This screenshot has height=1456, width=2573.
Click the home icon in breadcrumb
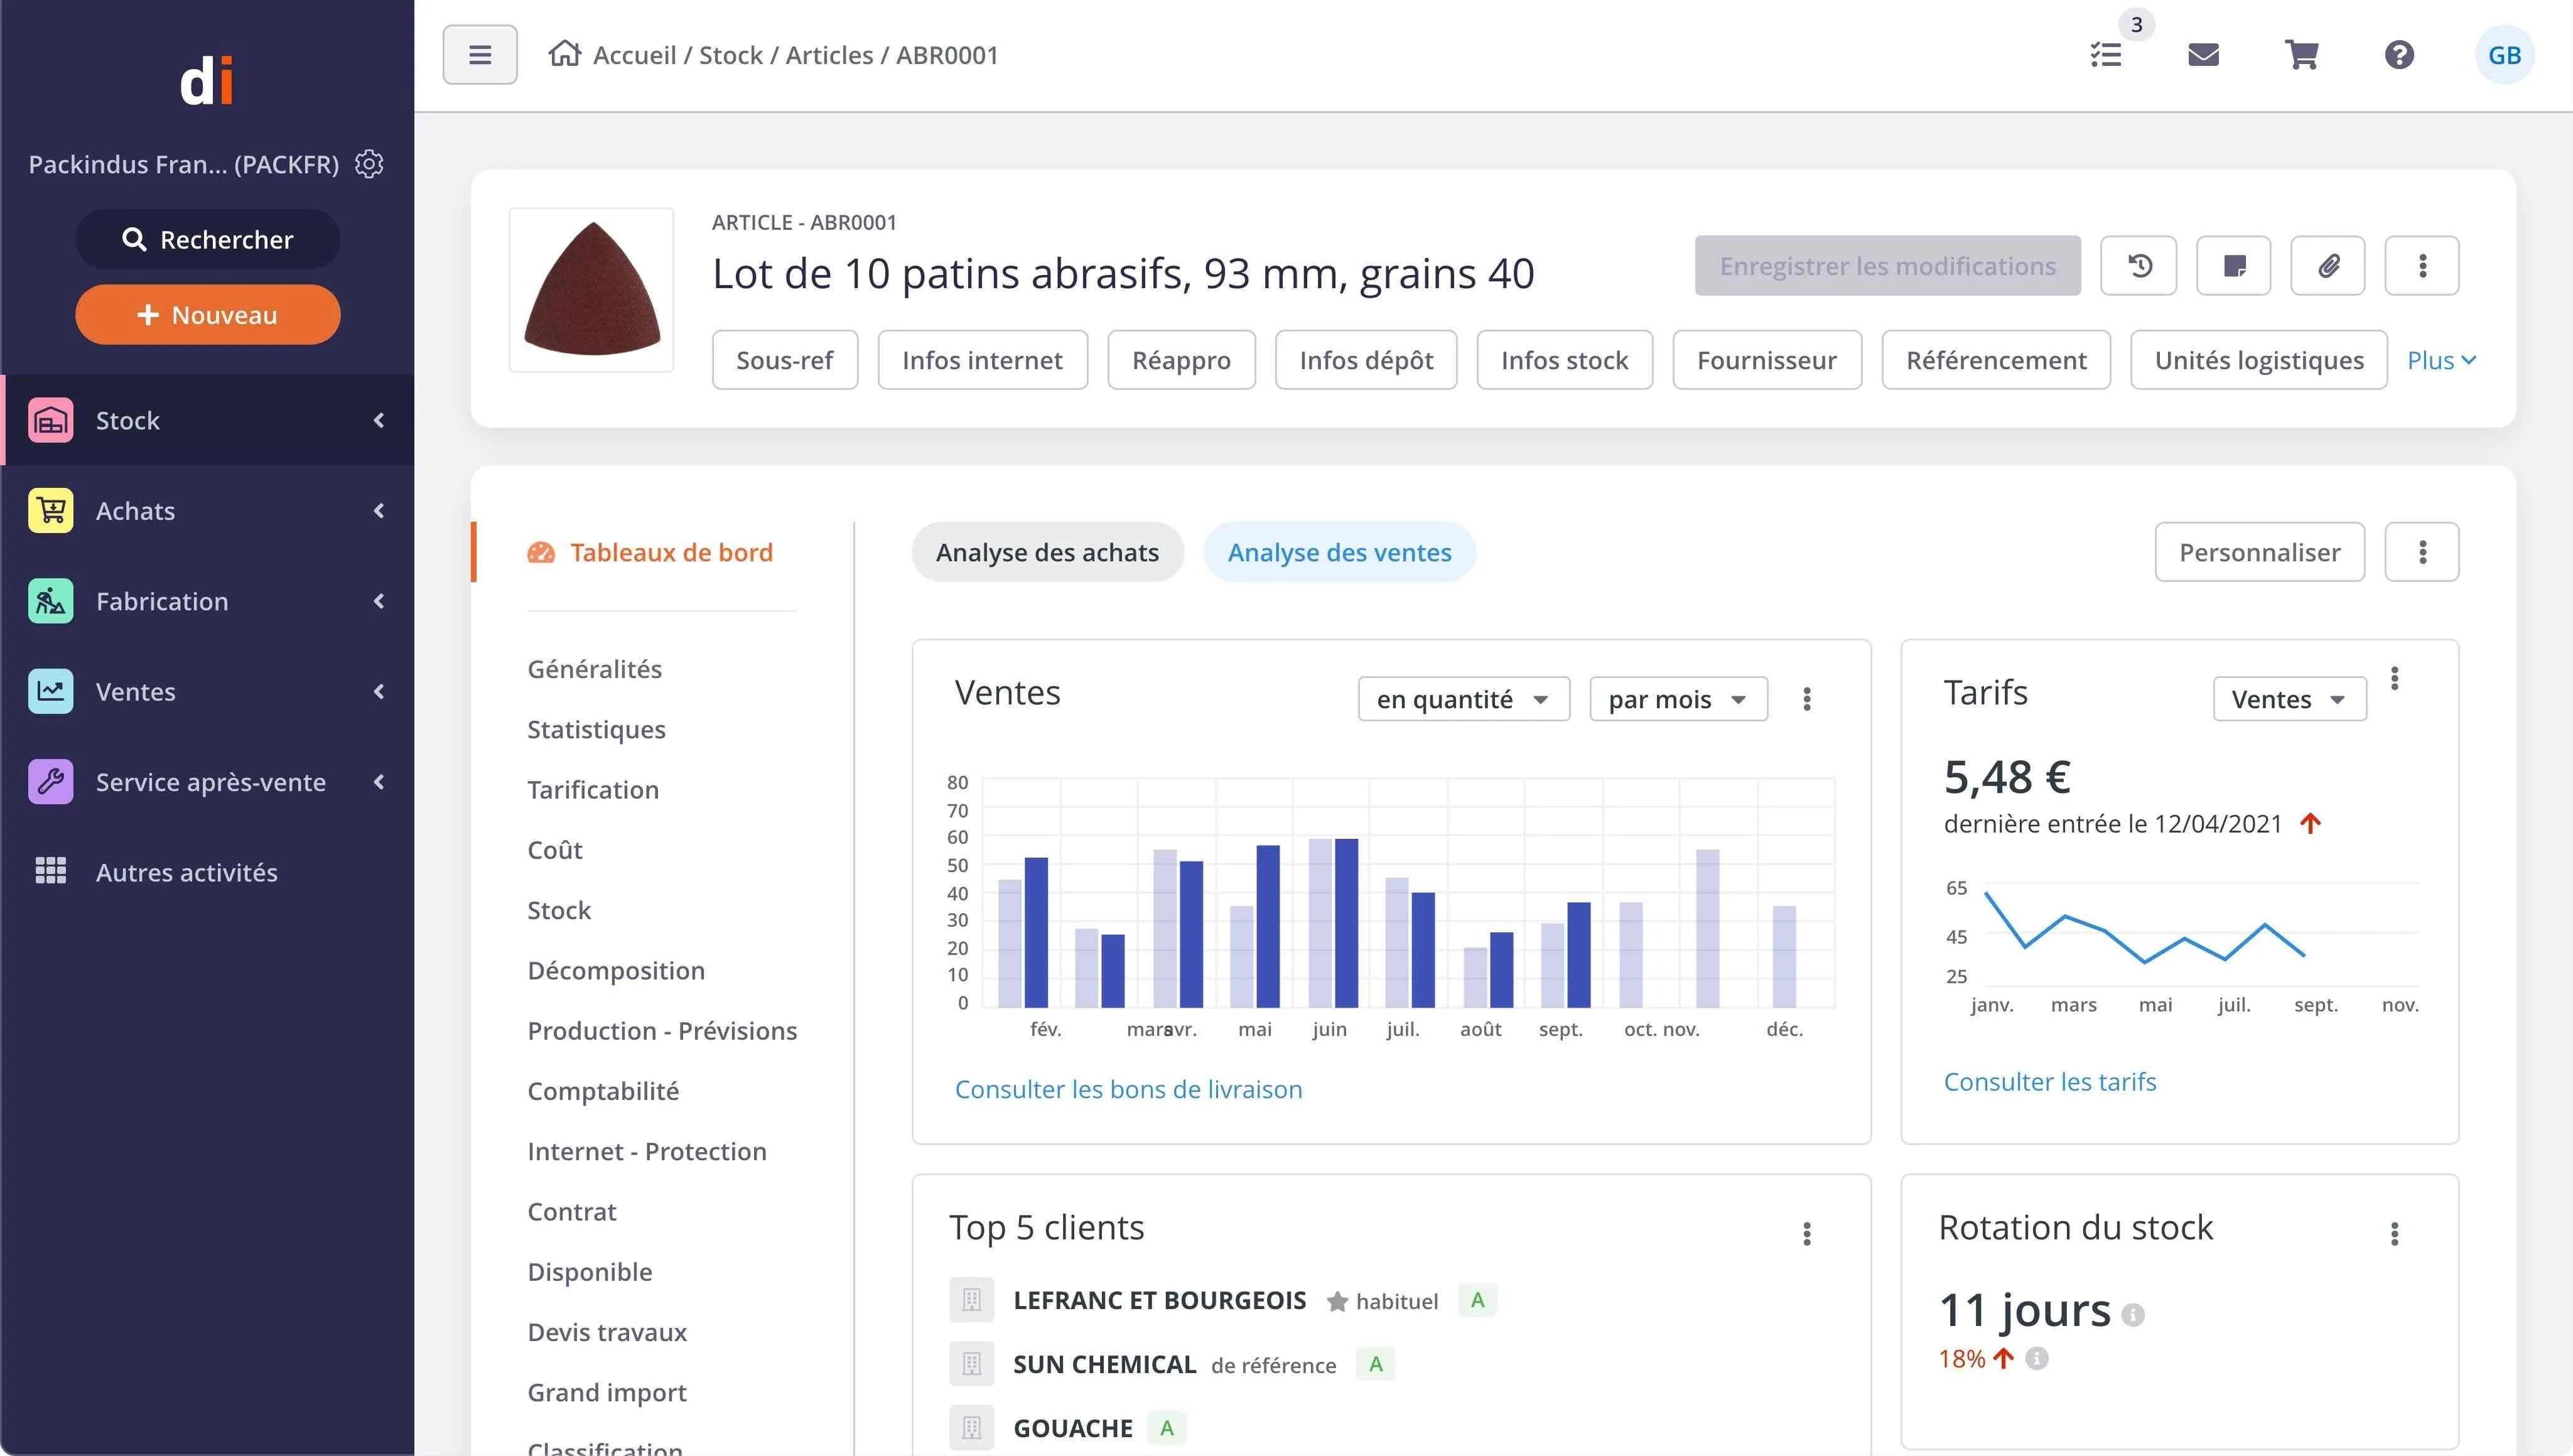tap(564, 54)
